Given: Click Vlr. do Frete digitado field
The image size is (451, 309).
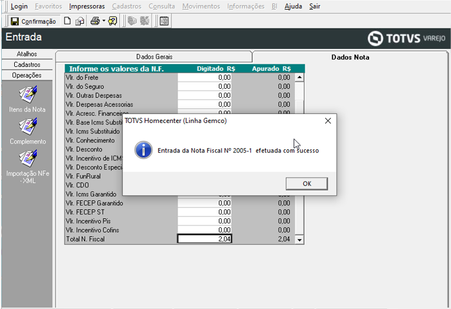Looking at the screenshot, I should point(205,77).
